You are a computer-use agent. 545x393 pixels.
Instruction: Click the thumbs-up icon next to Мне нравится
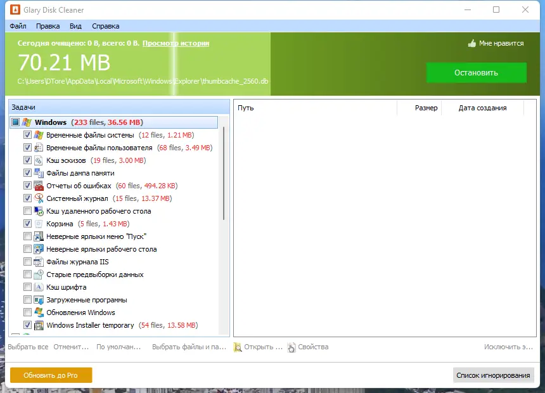coord(471,44)
